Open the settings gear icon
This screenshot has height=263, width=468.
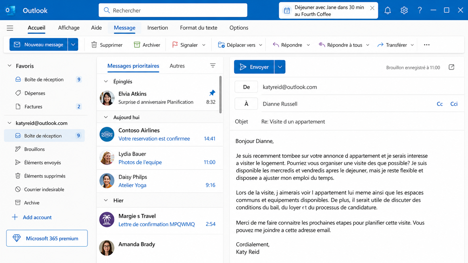coord(404,10)
